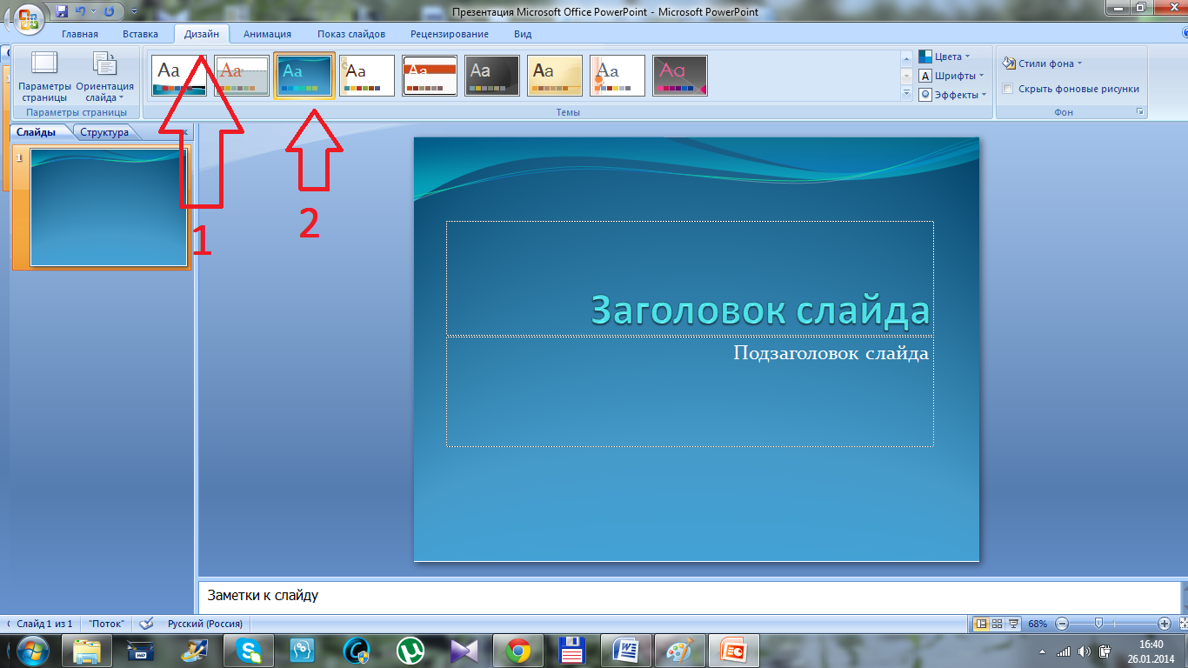Open the Шрифты theme fonts dropdown

click(x=952, y=76)
